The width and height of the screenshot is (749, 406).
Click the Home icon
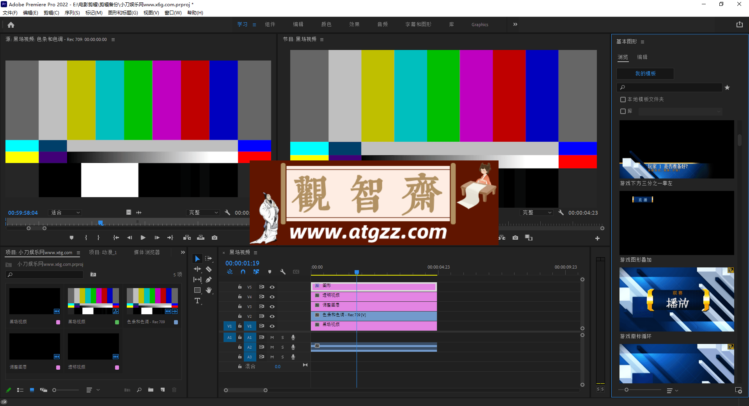[11, 25]
